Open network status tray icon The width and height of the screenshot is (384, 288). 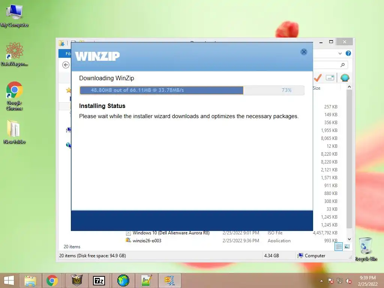coord(340,281)
